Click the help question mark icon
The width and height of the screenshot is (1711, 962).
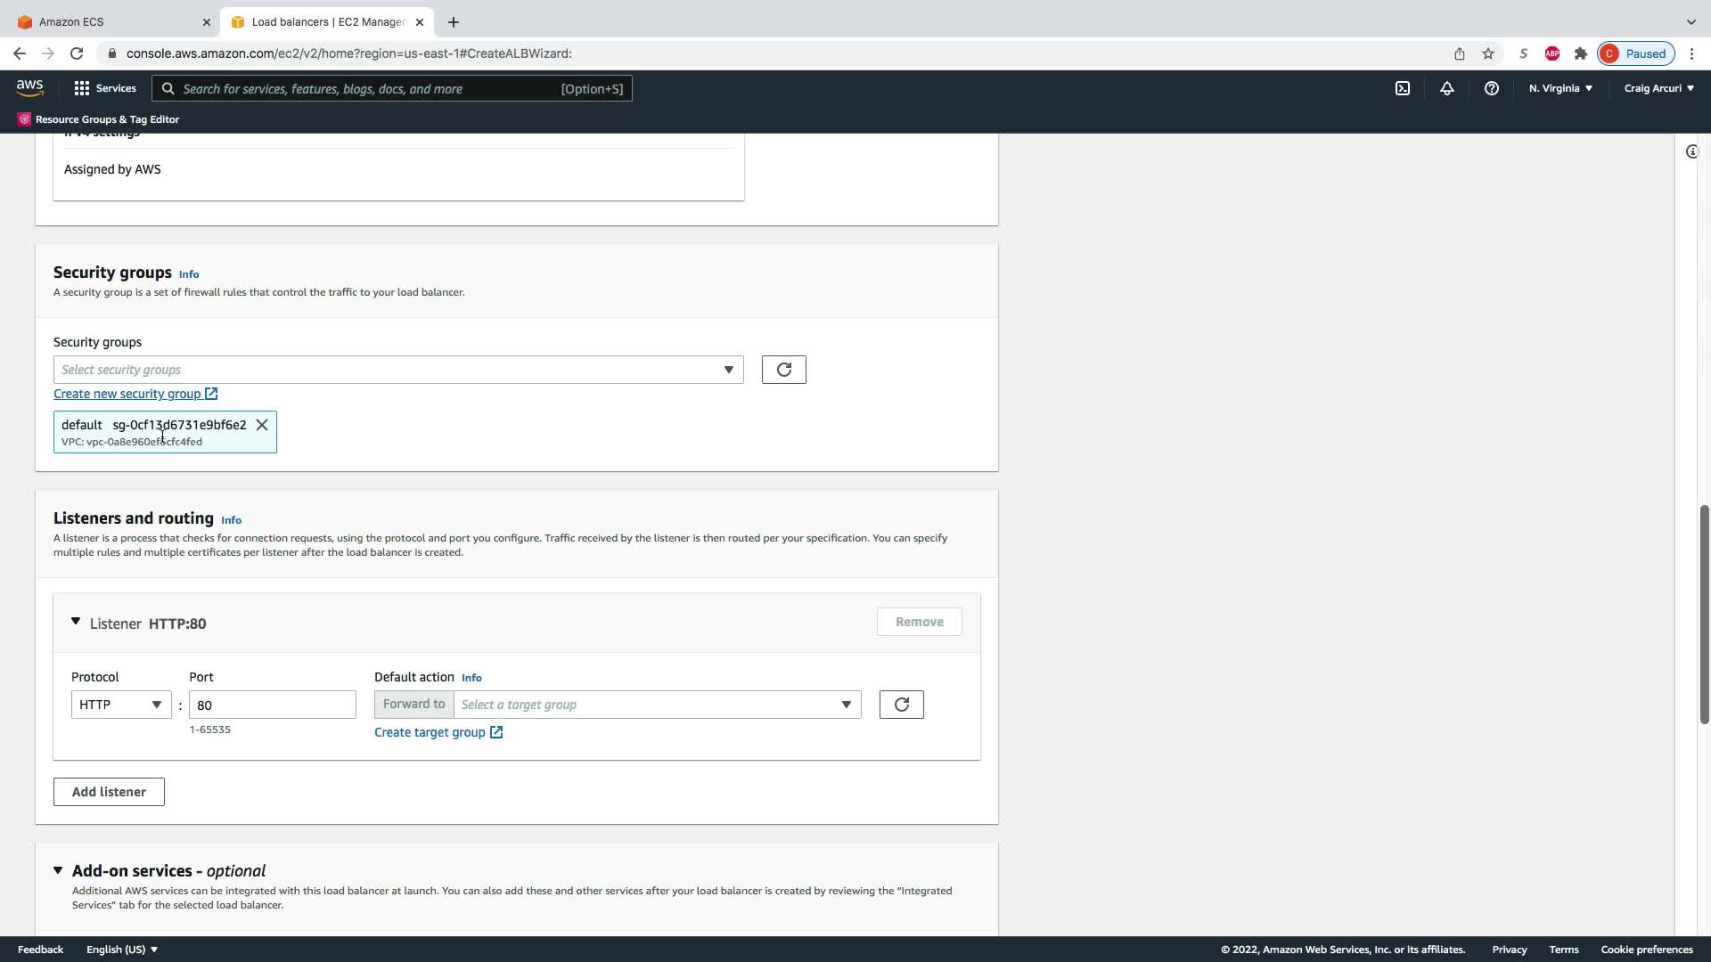tap(1491, 88)
